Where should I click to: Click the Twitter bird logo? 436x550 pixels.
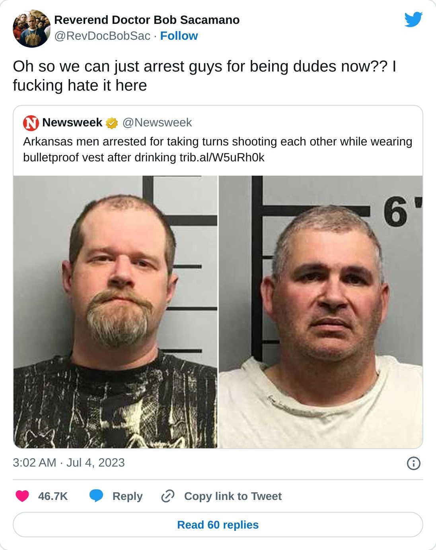tap(413, 19)
